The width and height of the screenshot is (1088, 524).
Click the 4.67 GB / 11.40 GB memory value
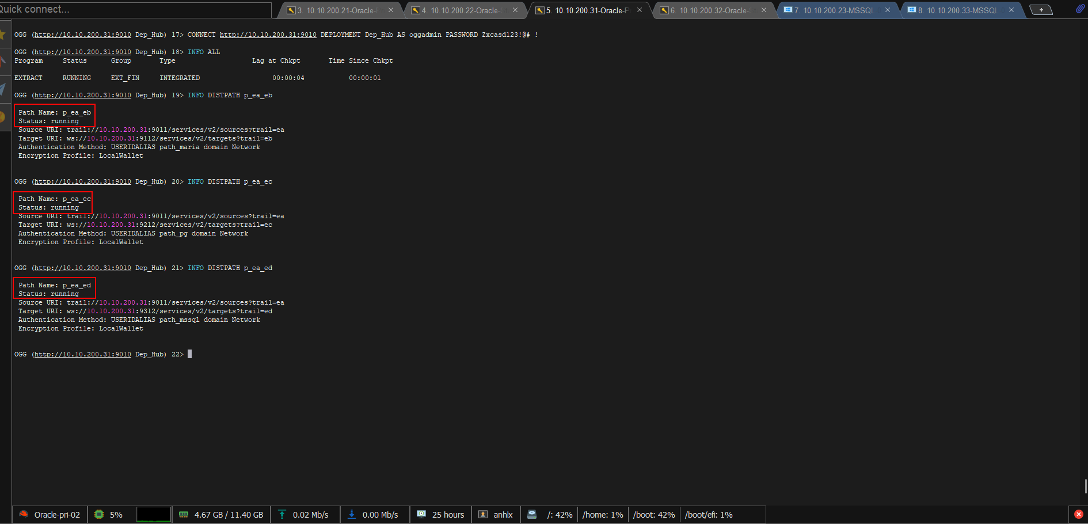pos(229,515)
